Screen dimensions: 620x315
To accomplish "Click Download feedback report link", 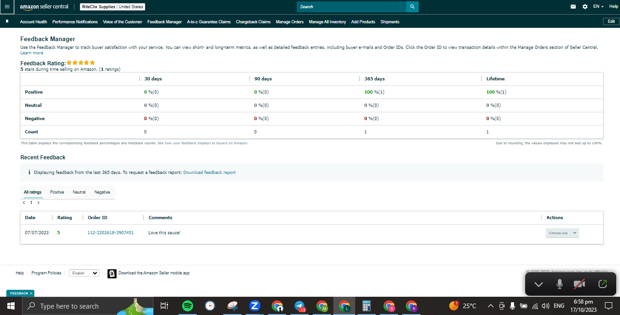I will (x=210, y=173).
